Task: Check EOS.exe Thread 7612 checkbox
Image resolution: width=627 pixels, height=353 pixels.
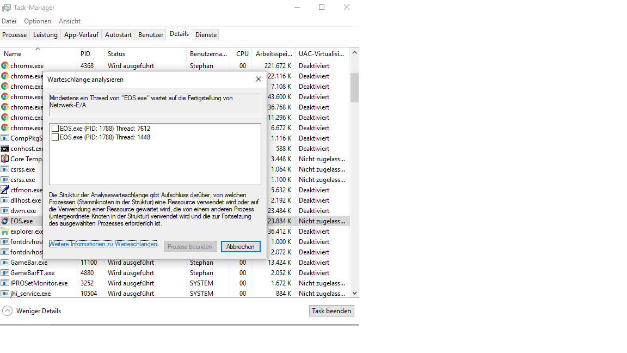Action: click(55, 129)
